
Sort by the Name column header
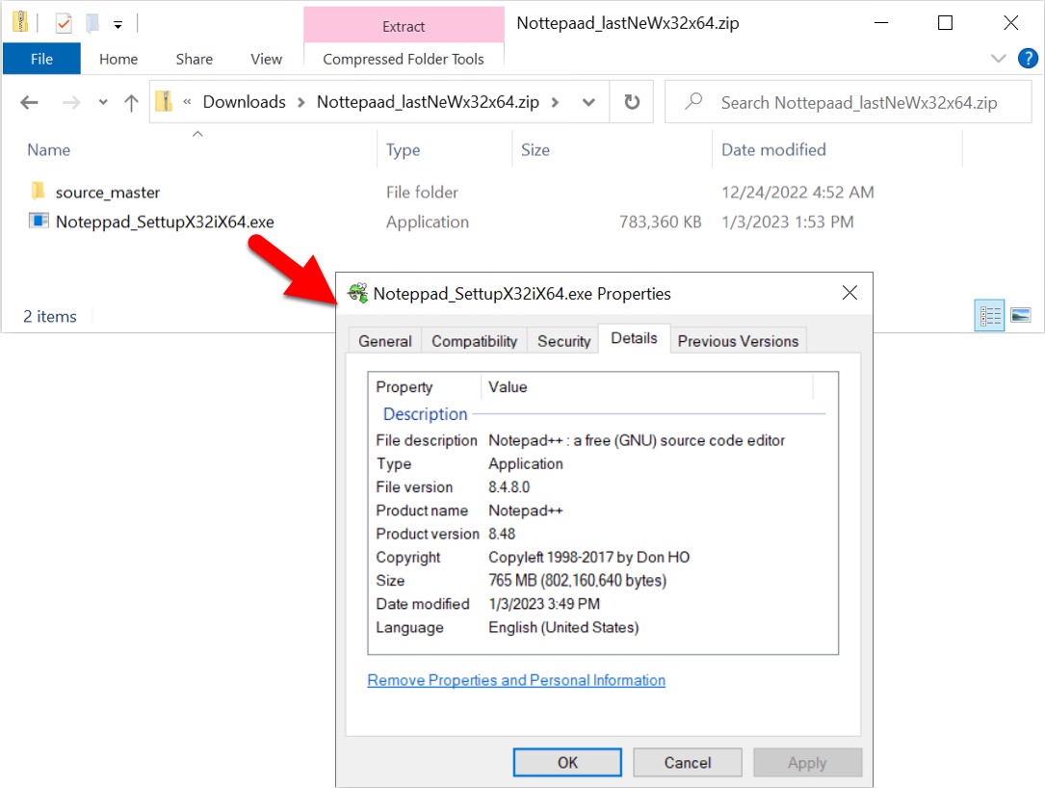[49, 149]
